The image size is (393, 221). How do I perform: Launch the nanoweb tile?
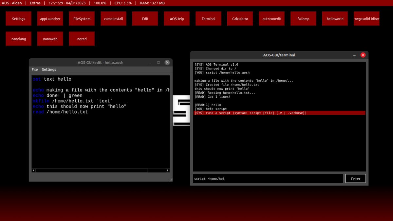(x=50, y=39)
